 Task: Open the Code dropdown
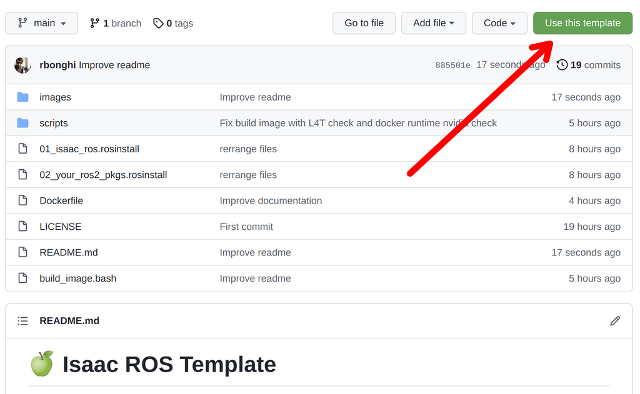click(499, 23)
